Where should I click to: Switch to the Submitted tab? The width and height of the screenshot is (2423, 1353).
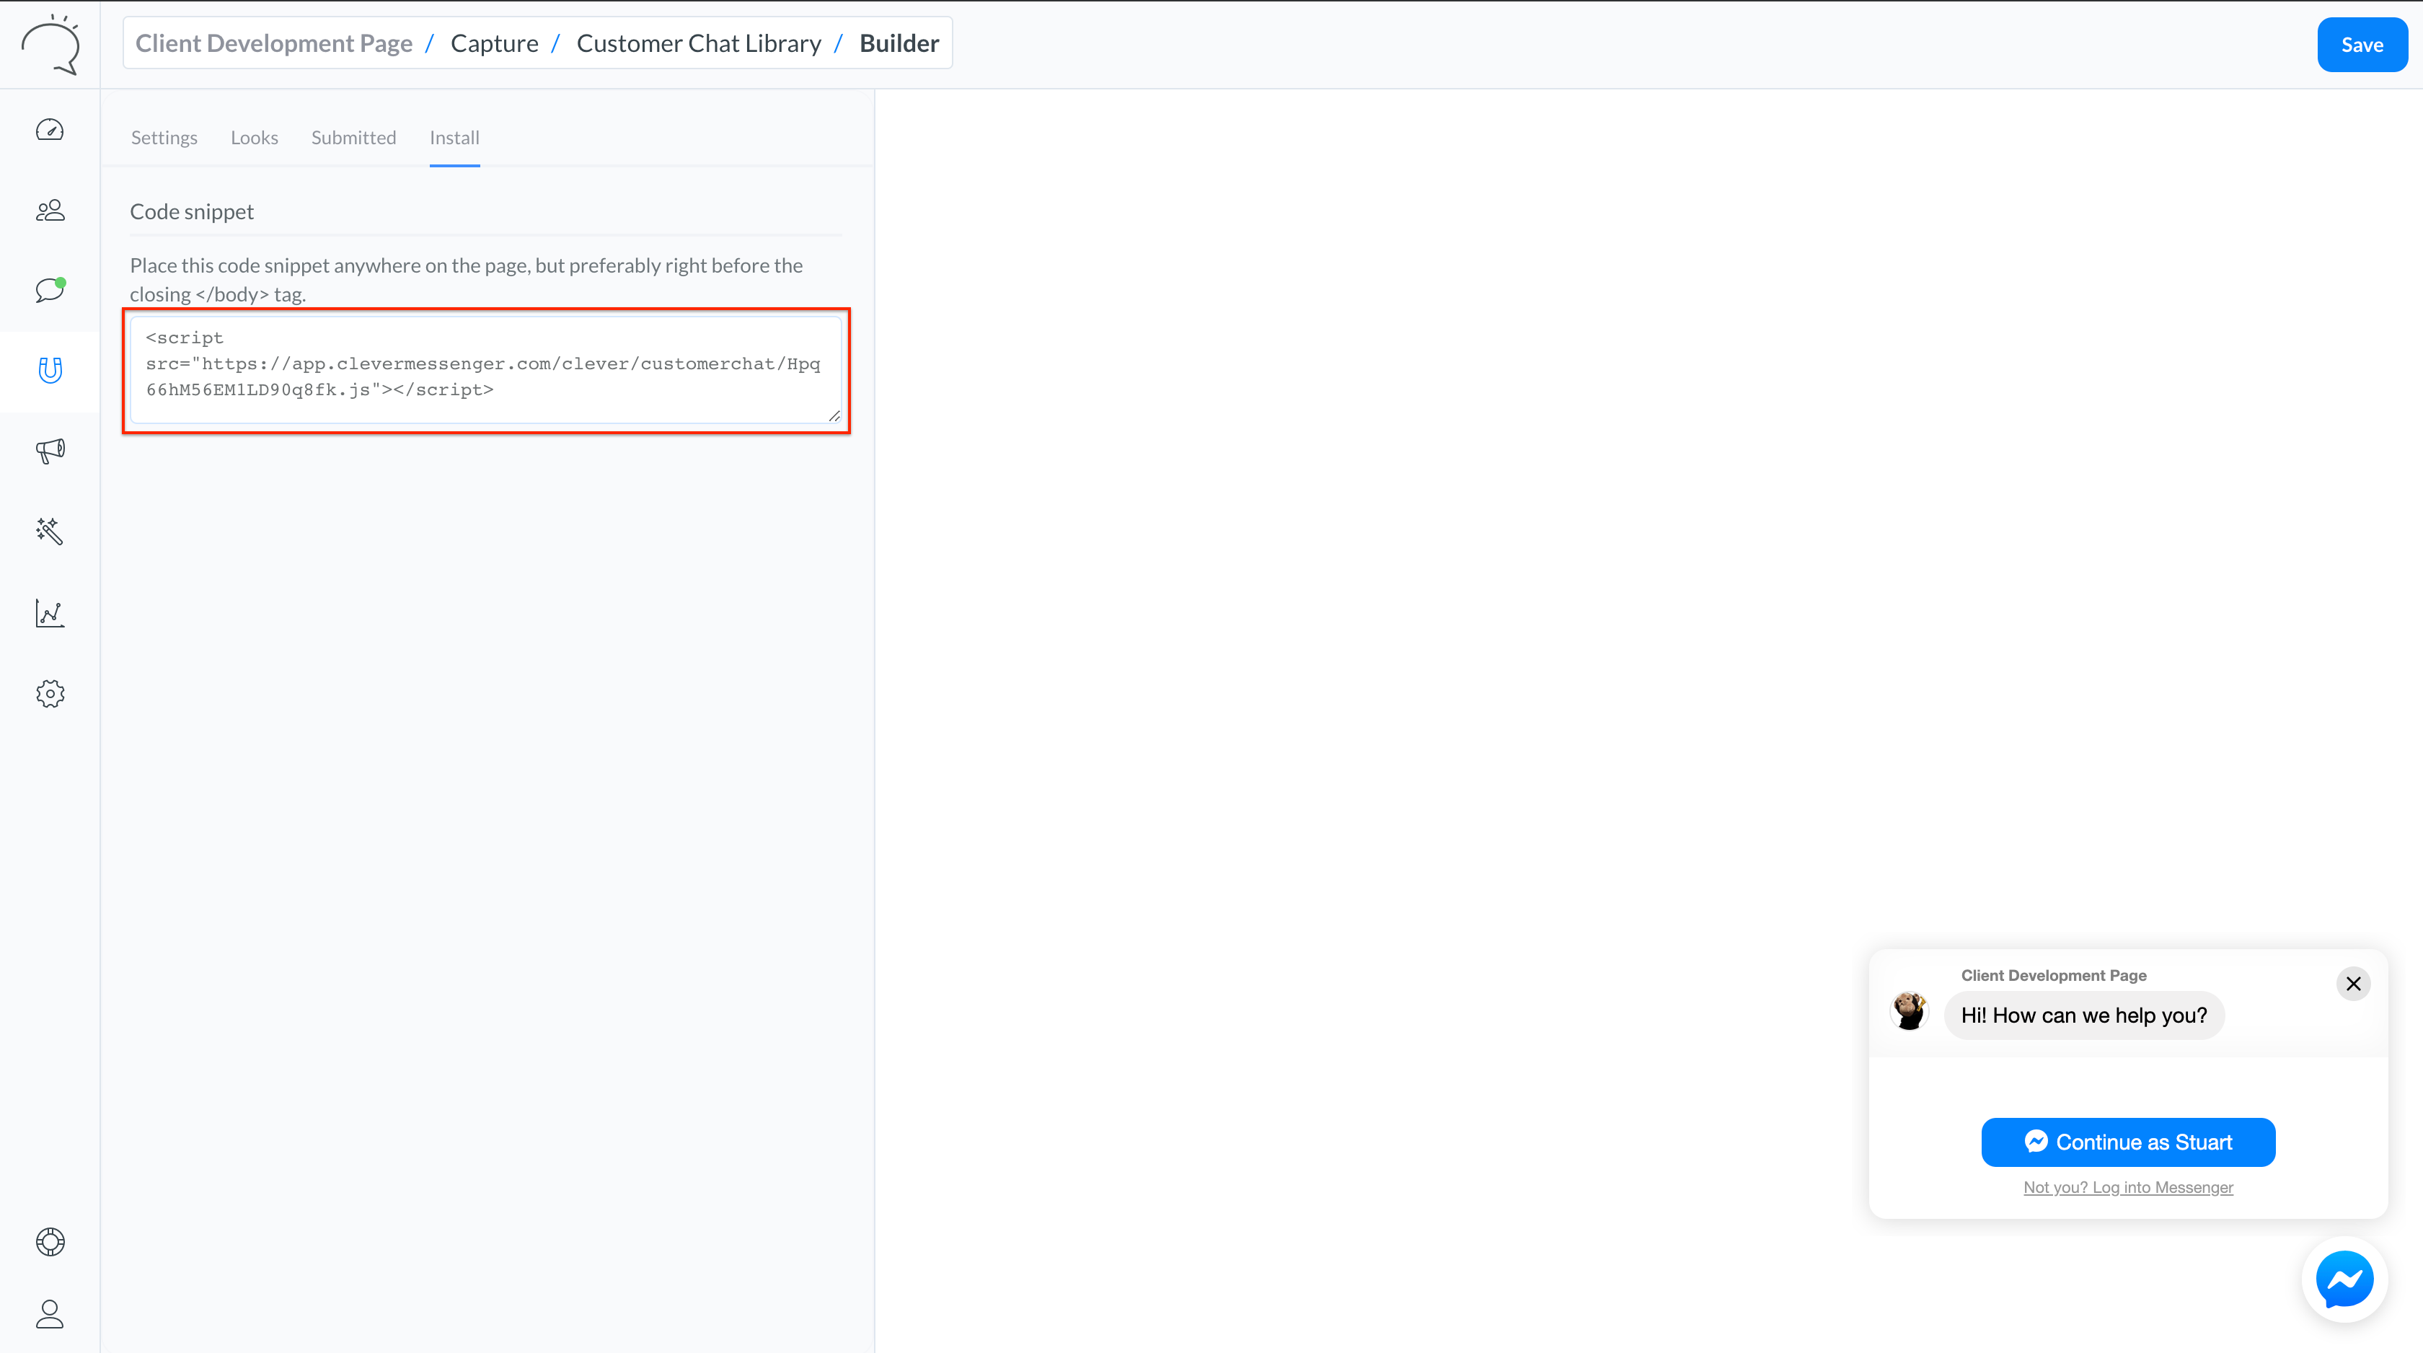click(x=353, y=137)
